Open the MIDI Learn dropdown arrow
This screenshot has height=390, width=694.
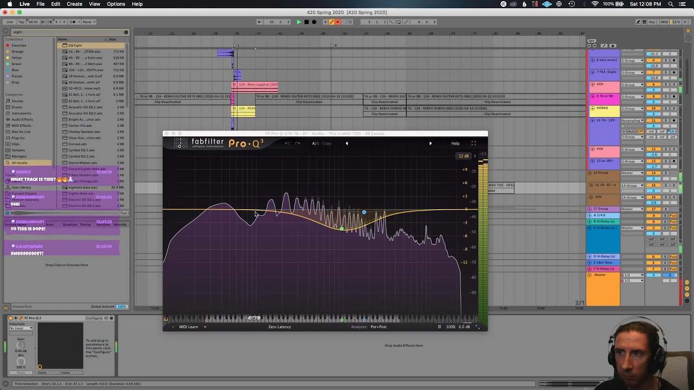(205, 327)
